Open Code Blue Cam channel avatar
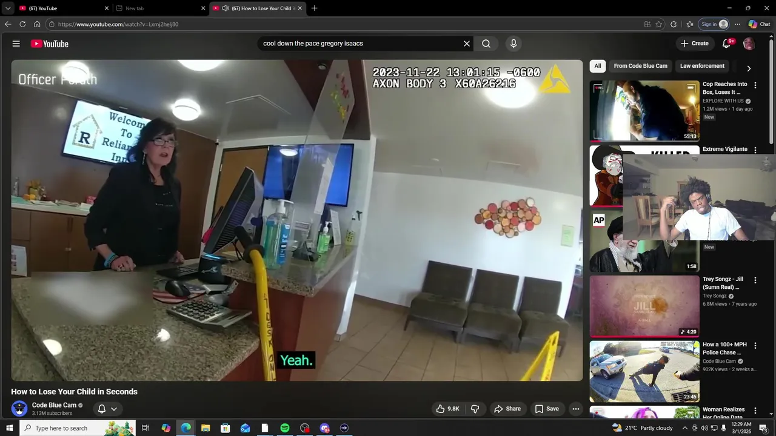Viewport: 776px width, 436px height. 19,409
